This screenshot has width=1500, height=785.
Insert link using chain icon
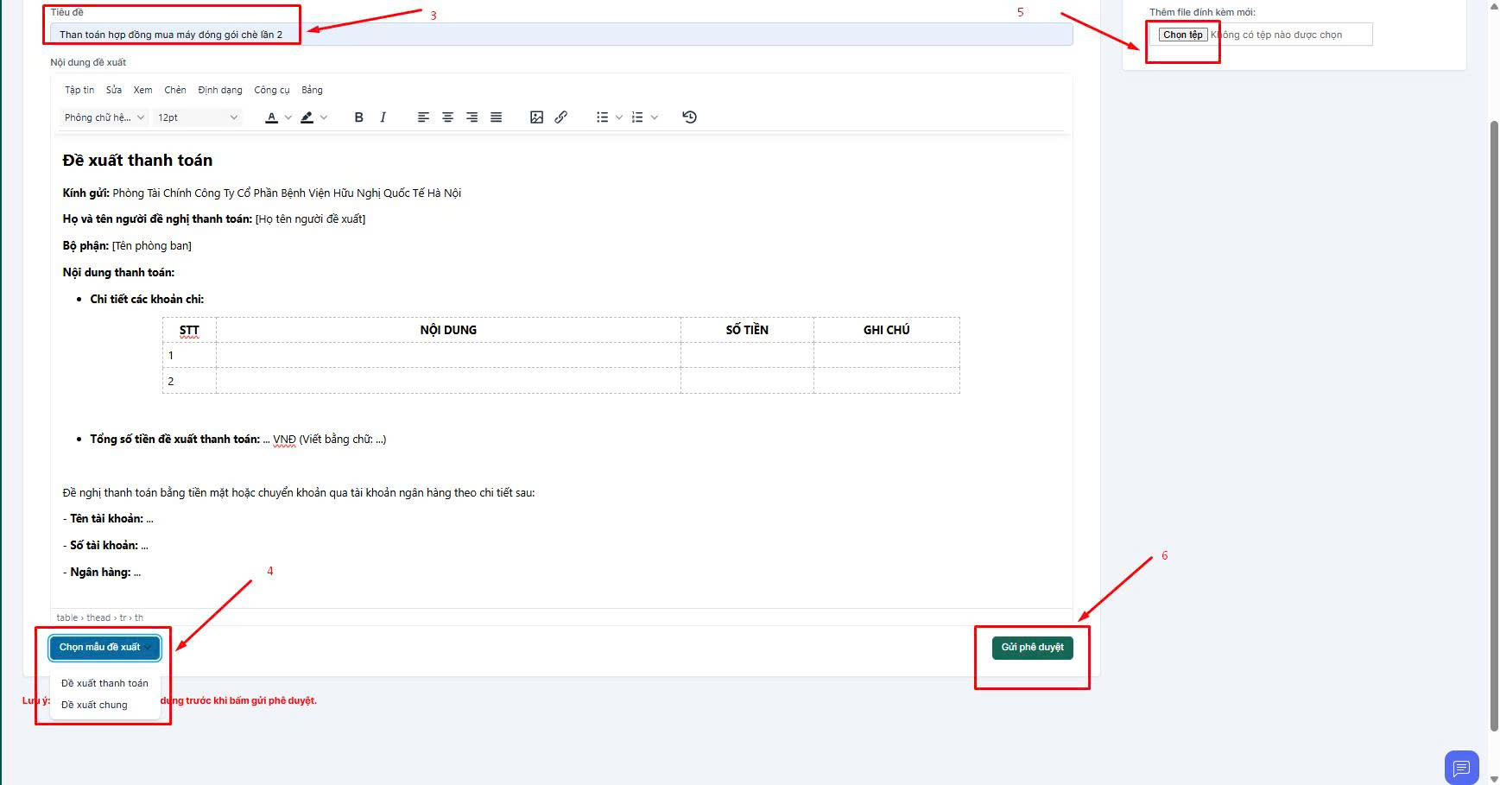560,117
